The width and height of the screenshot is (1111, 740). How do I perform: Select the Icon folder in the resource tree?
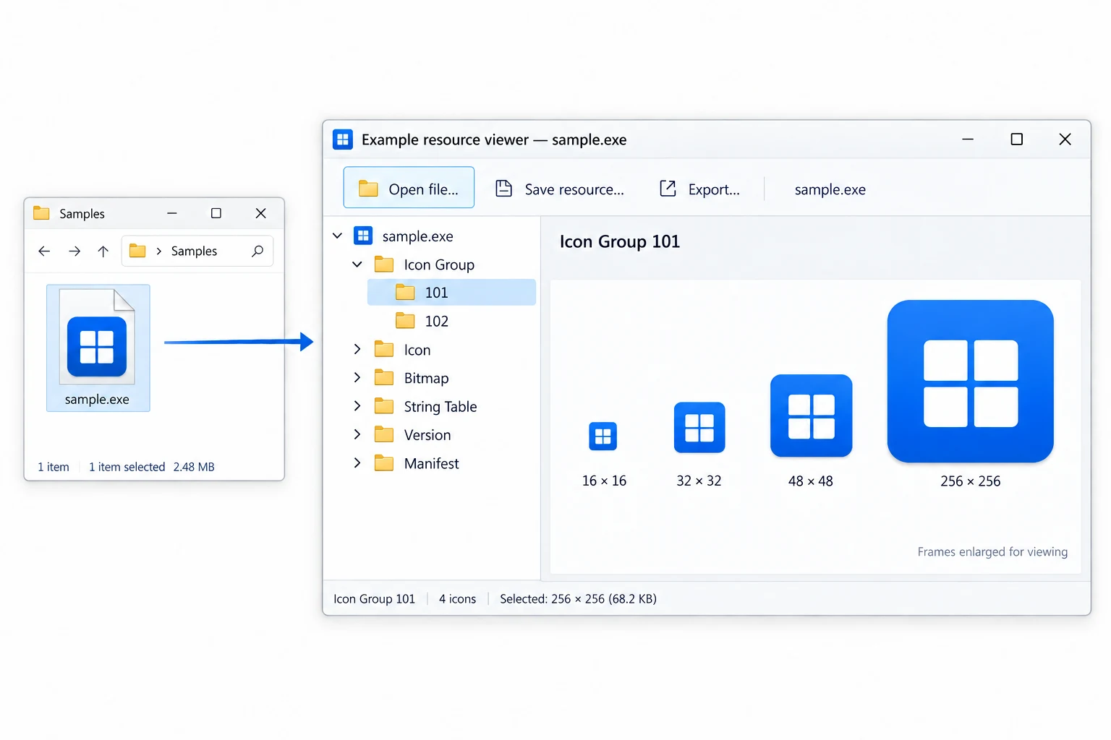point(402,350)
